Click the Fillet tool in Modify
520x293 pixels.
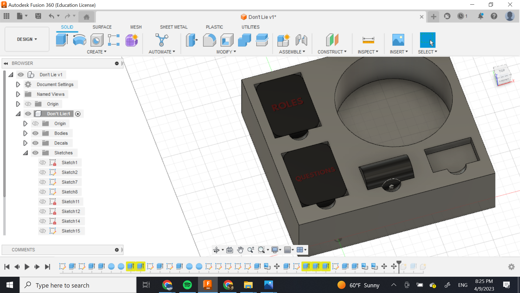tap(209, 40)
